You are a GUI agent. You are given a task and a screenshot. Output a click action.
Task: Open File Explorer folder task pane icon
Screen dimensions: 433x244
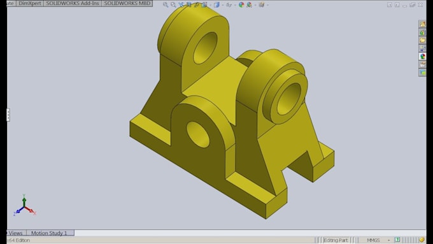[x=422, y=40]
